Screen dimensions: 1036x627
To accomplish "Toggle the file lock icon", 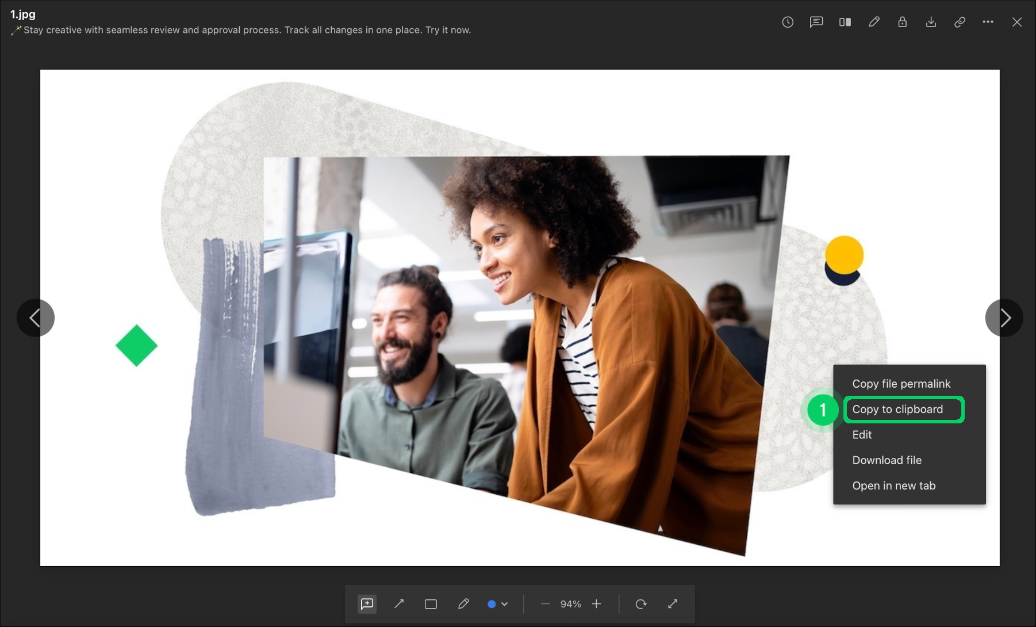I will pyautogui.click(x=902, y=22).
